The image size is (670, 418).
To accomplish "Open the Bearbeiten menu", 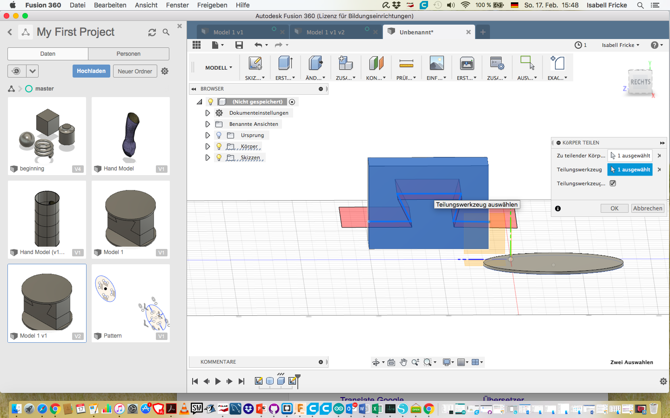I will click(110, 5).
